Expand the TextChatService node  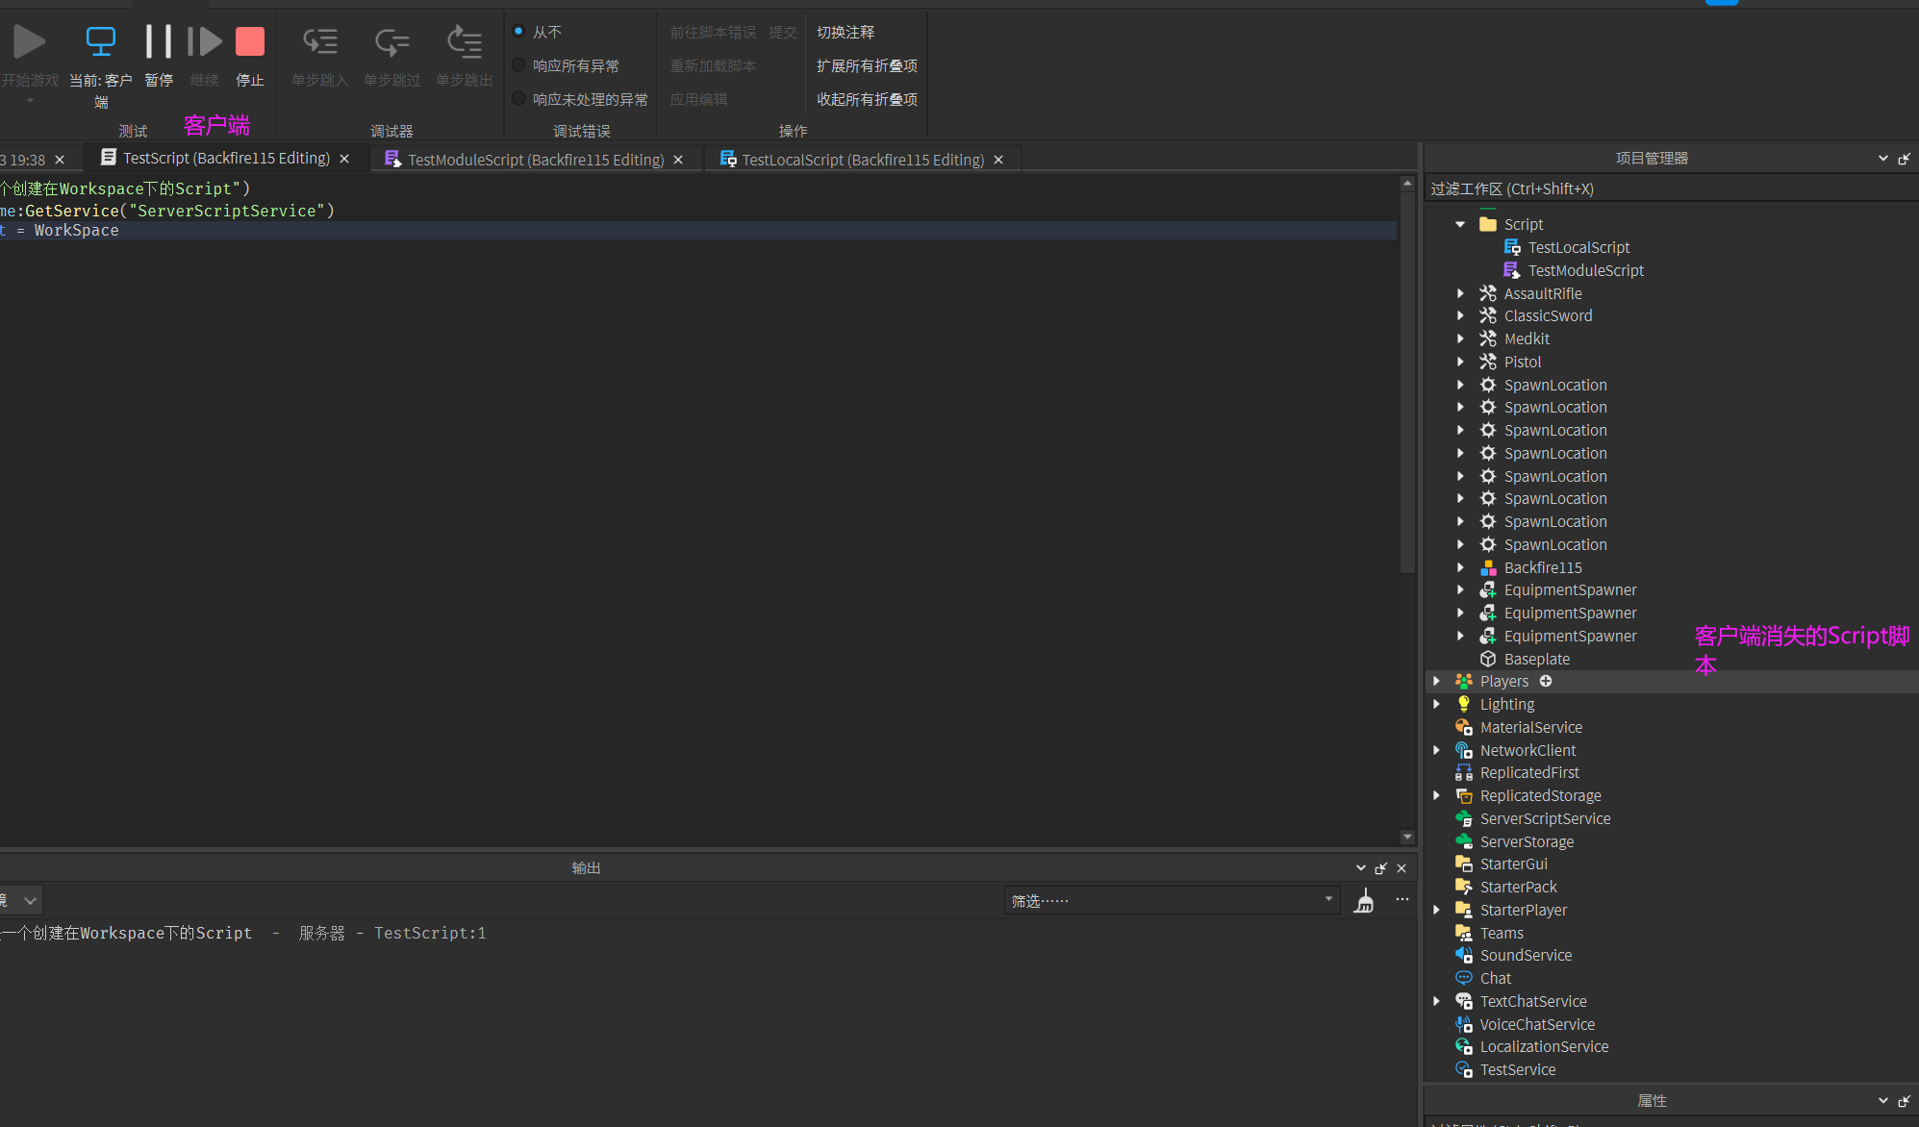tap(1437, 1001)
